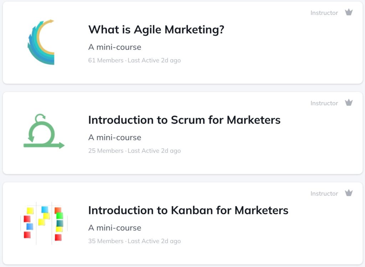
Task: Click Instructor label on Kanban card
Action: [324, 194]
